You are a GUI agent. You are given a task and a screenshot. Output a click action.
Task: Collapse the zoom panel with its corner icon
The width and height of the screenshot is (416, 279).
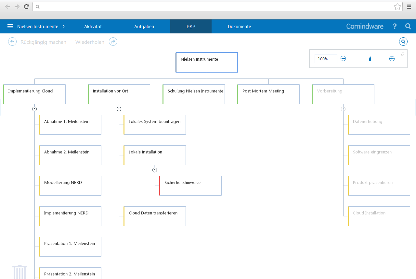tap(403, 54)
